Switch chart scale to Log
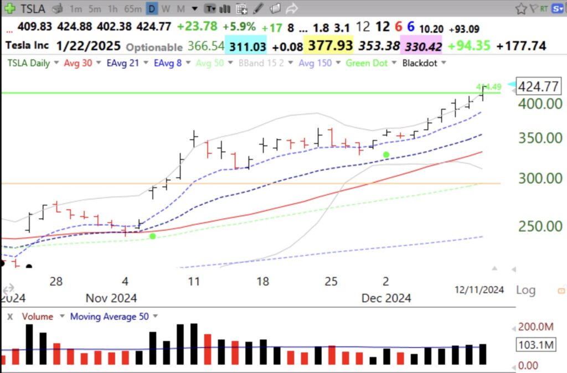The width and height of the screenshot is (567, 373). pyautogui.click(x=525, y=290)
